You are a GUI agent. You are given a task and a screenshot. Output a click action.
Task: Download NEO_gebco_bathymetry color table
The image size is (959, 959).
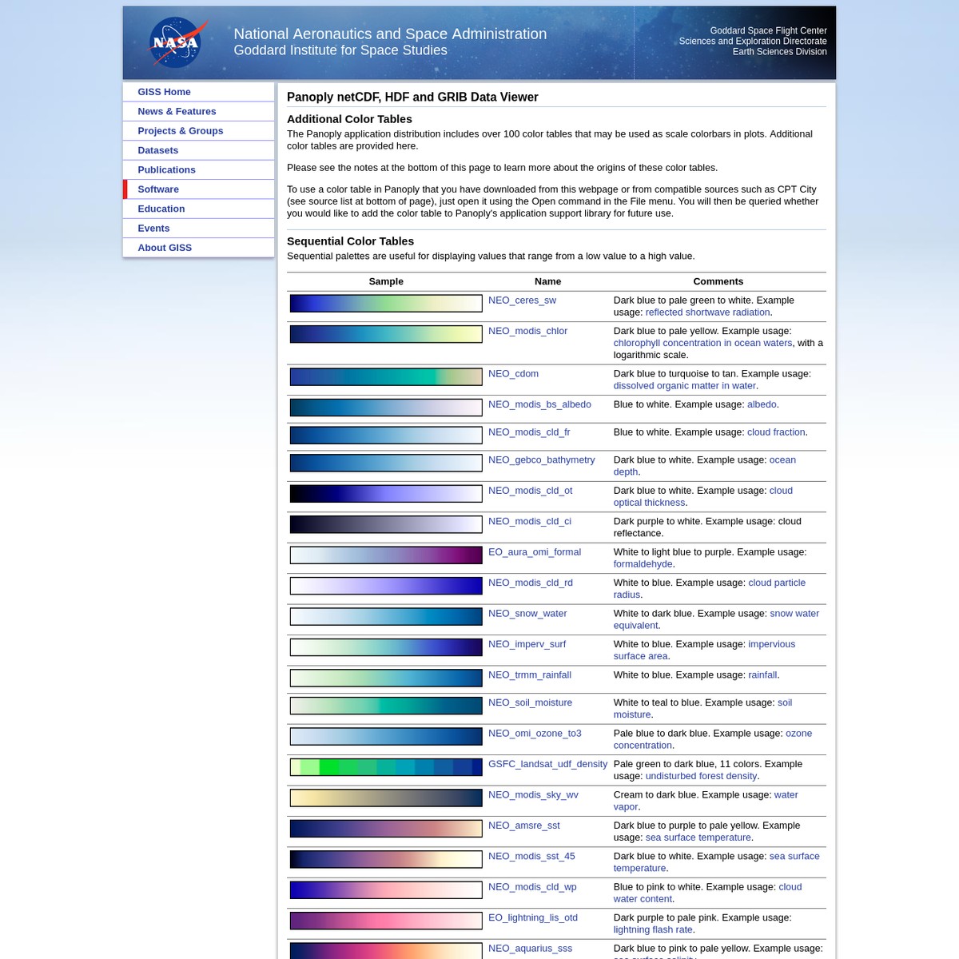click(541, 460)
